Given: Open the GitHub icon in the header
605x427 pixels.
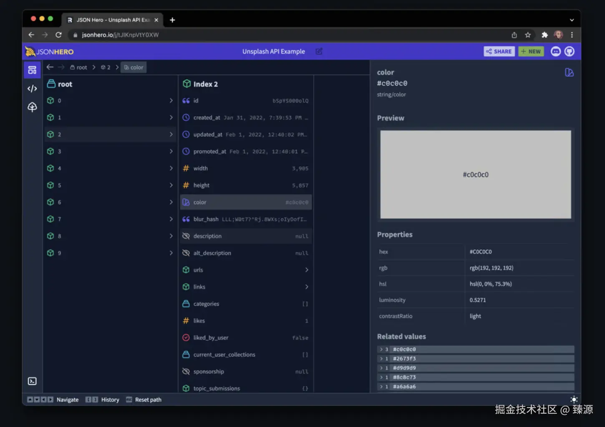Looking at the screenshot, I should point(570,51).
